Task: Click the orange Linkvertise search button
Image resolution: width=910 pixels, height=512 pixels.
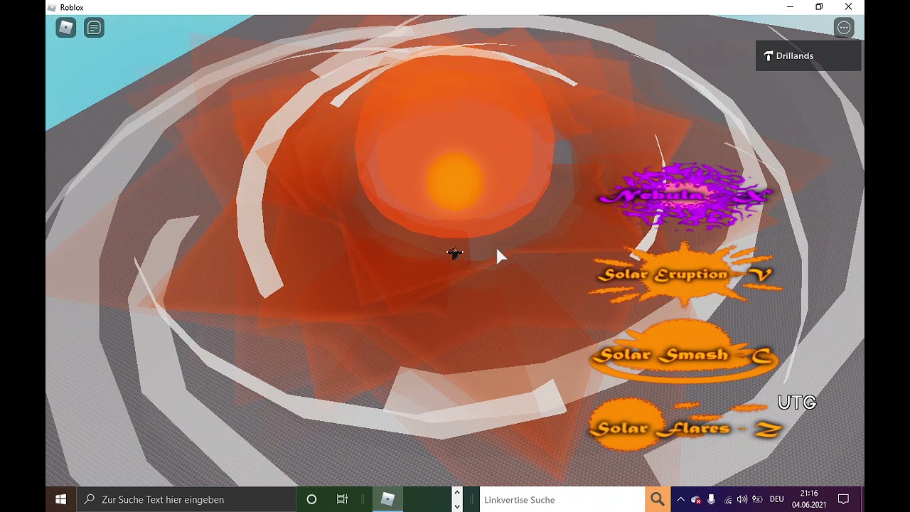Action: point(658,500)
